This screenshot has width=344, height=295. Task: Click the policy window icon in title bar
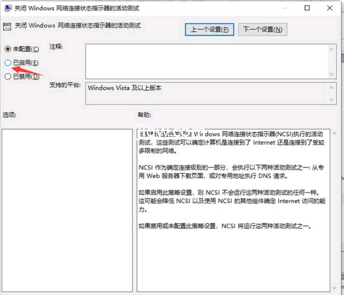point(6,9)
